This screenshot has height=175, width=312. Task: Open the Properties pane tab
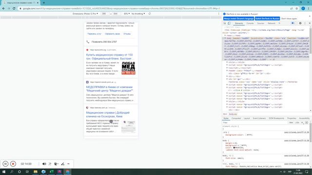292,118
